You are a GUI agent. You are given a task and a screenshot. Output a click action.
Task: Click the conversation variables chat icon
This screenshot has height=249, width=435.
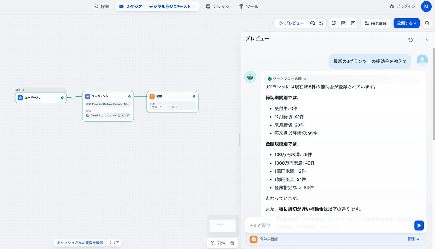pos(334,23)
